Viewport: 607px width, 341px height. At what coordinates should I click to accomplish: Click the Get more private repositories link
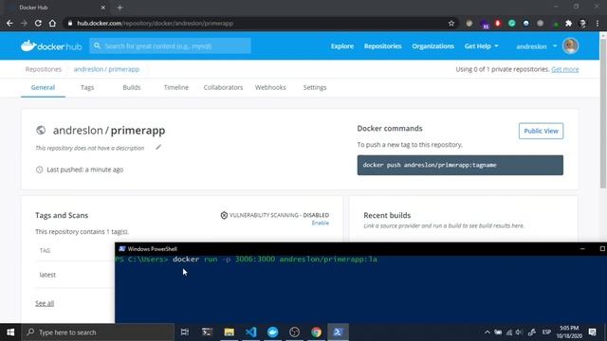(565, 69)
